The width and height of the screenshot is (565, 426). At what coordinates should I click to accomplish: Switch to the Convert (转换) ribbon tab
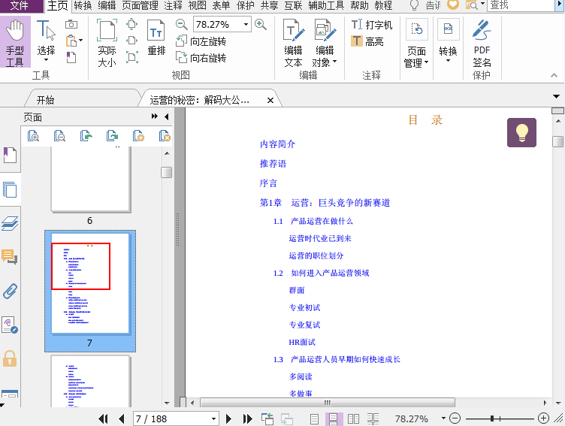(x=83, y=5)
